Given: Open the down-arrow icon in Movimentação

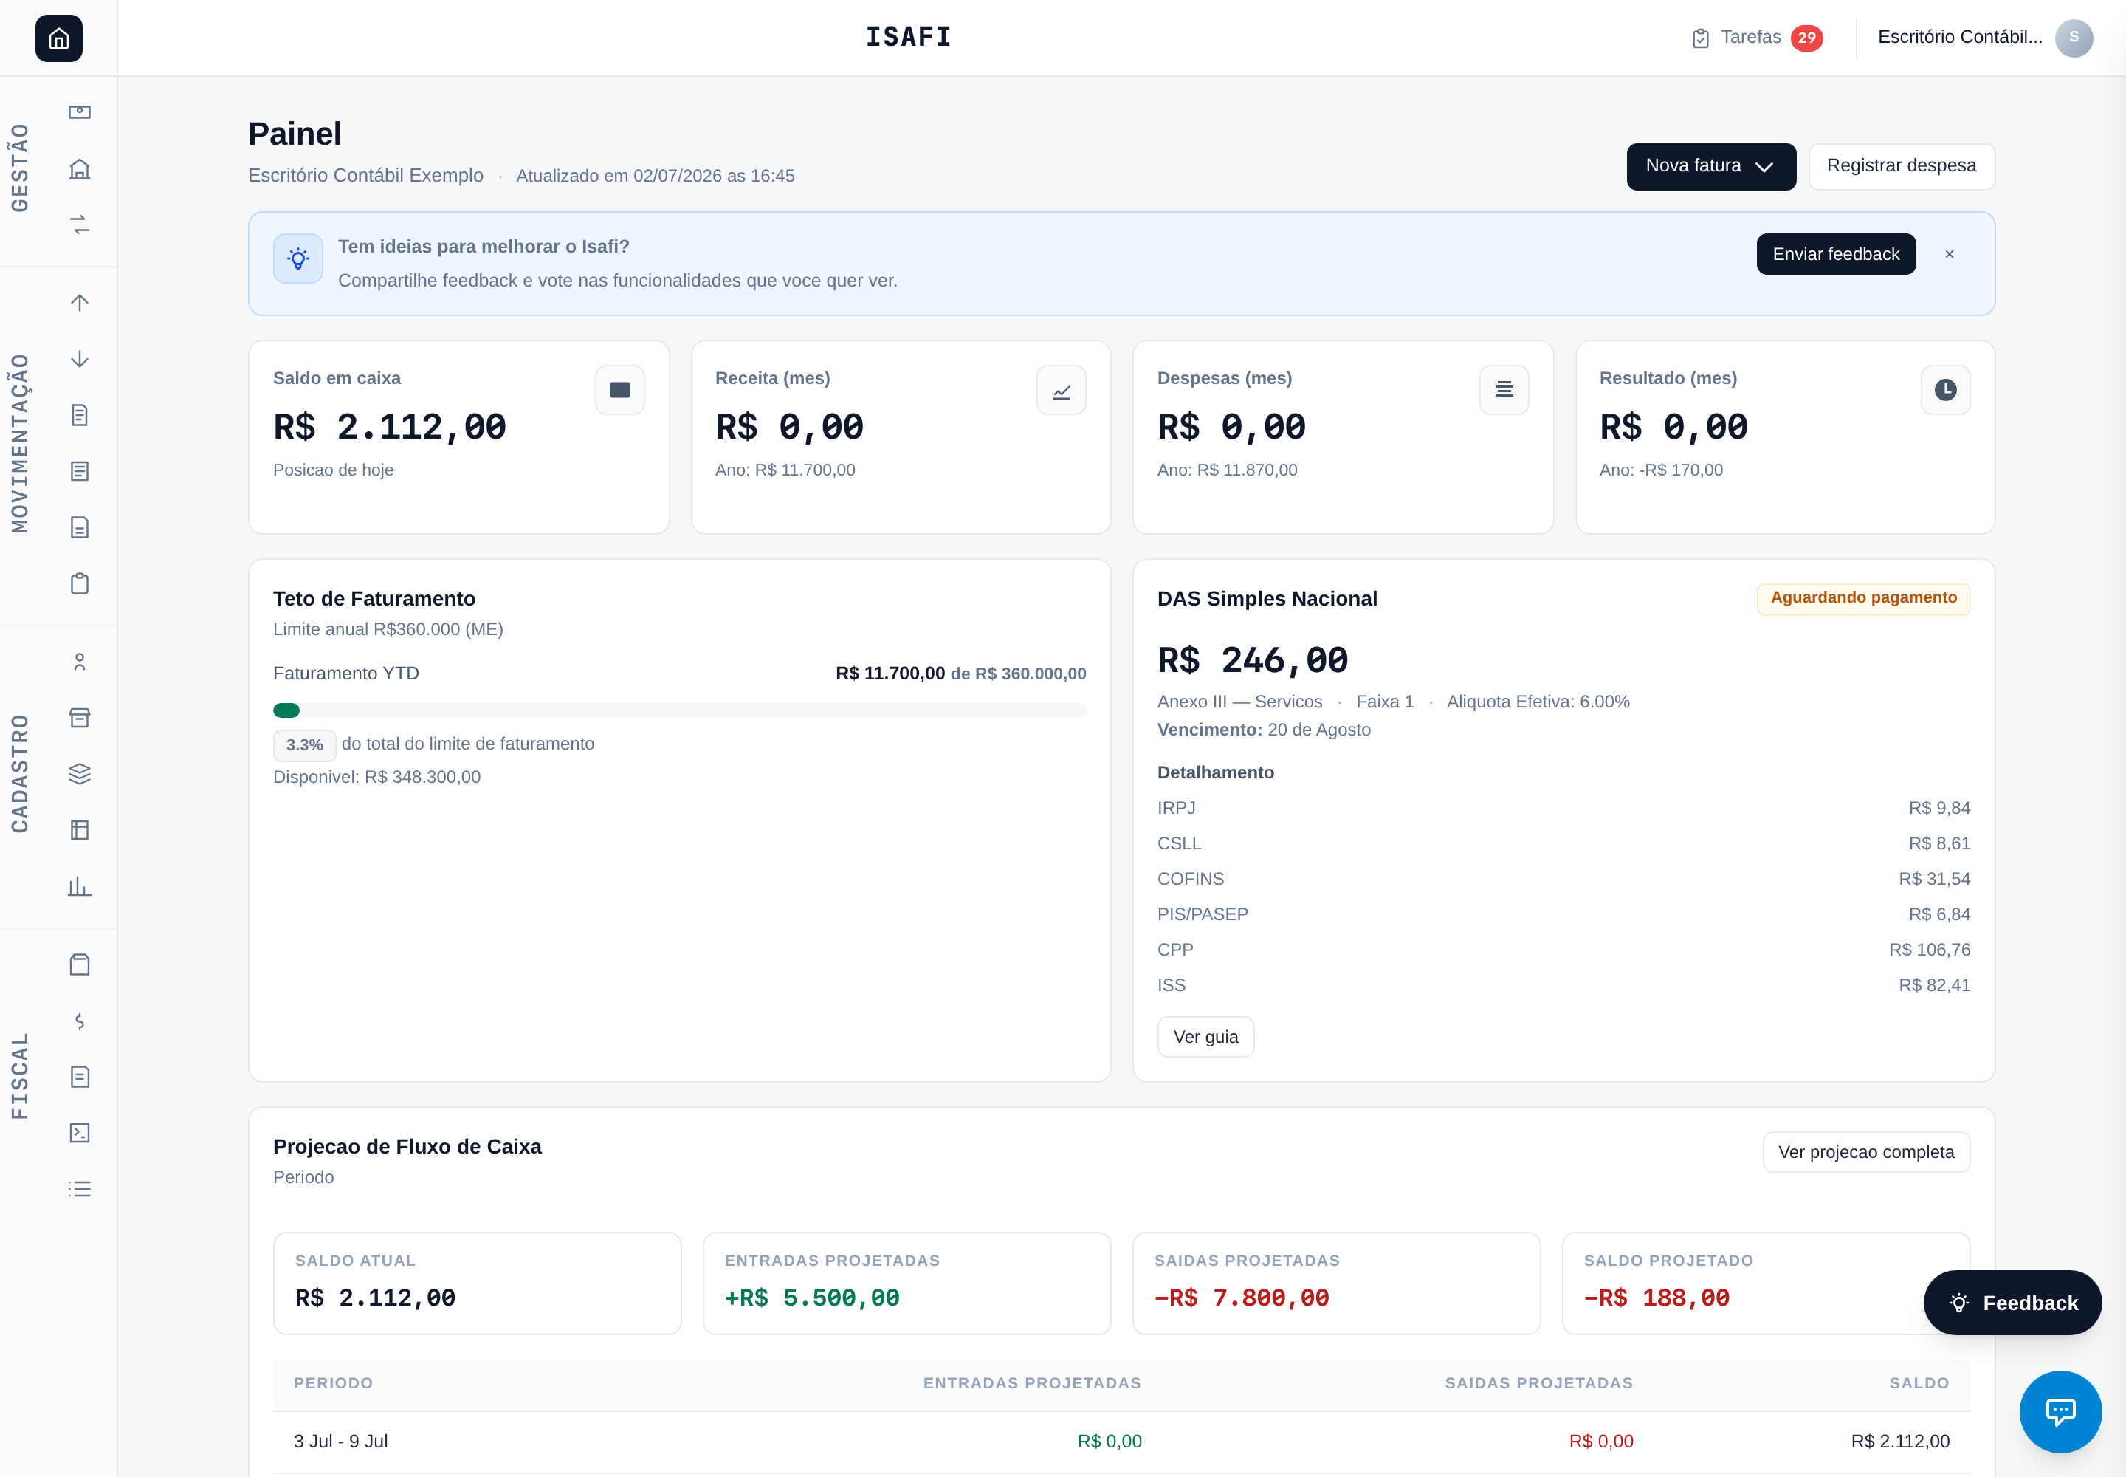Looking at the screenshot, I should [x=80, y=359].
